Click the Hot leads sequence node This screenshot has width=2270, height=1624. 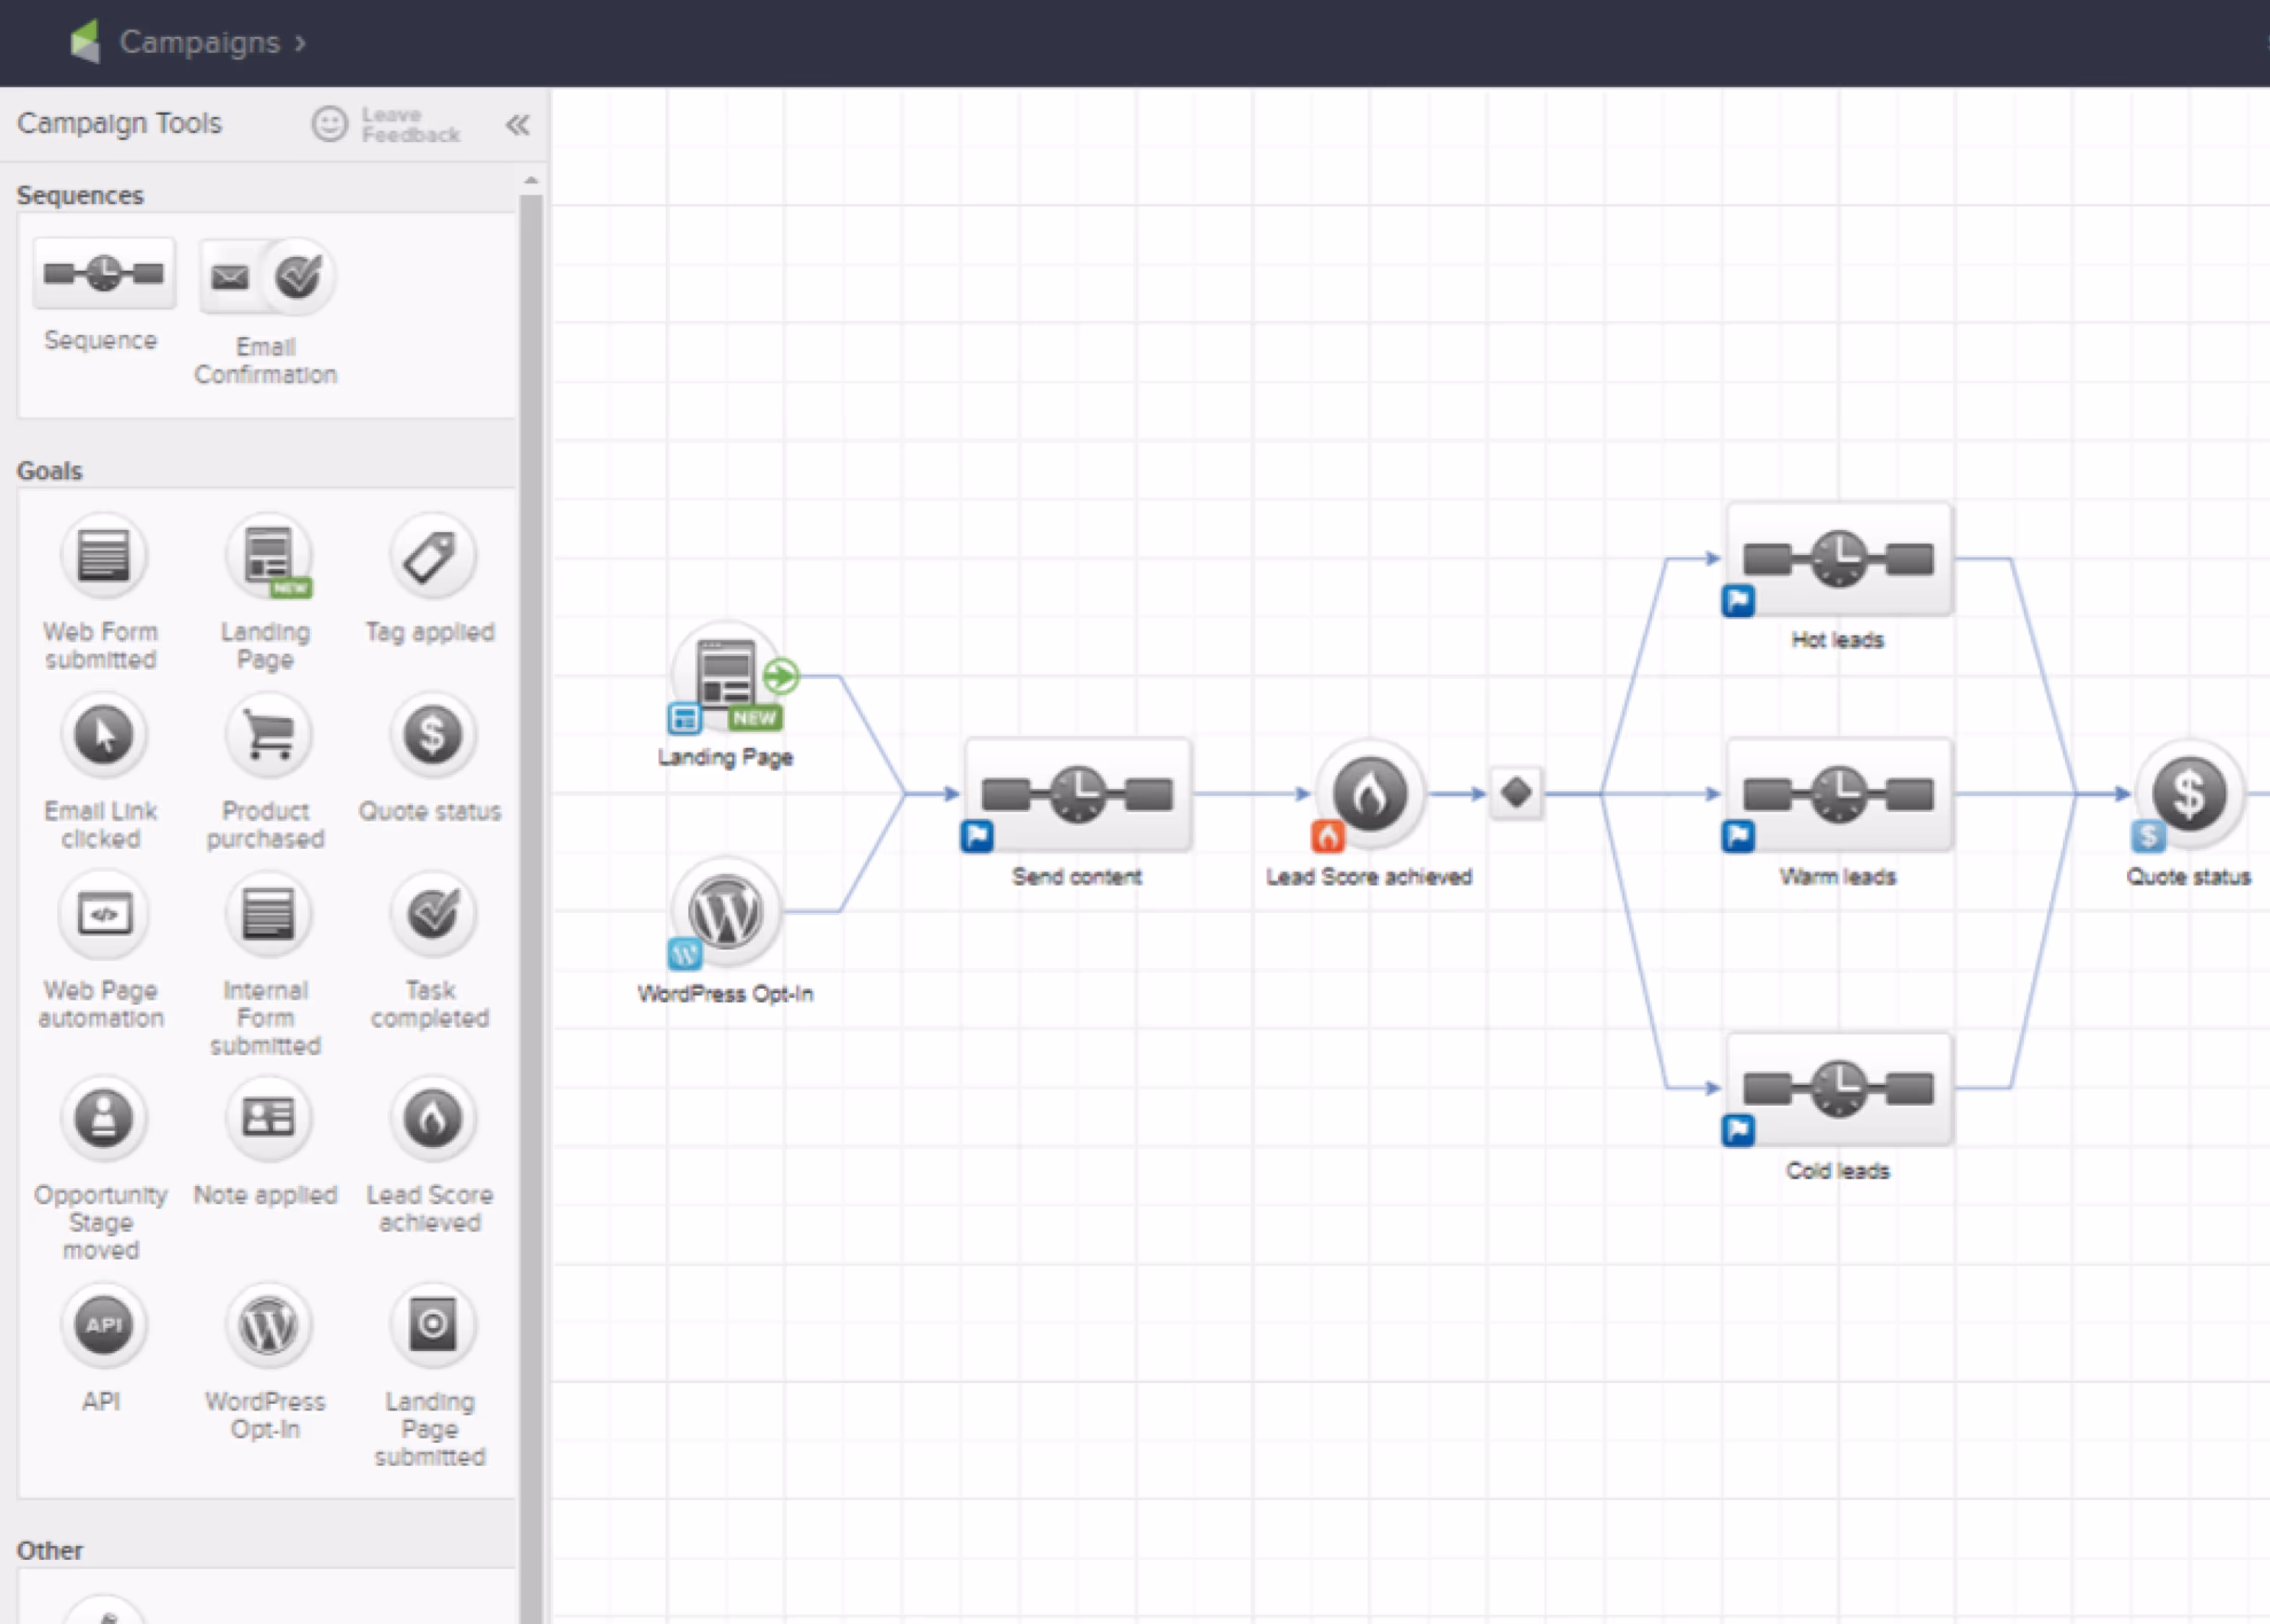pyautogui.click(x=1838, y=559)
